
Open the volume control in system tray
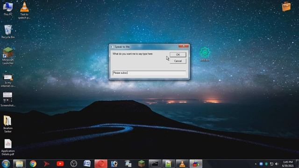point(277,164)
